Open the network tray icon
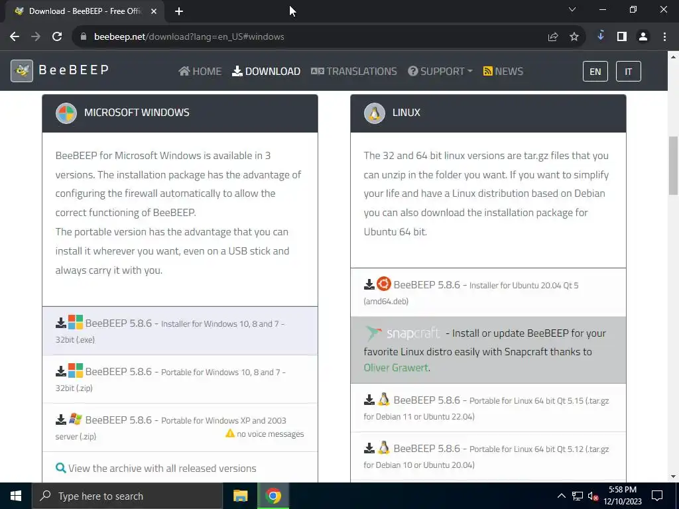 578,496
